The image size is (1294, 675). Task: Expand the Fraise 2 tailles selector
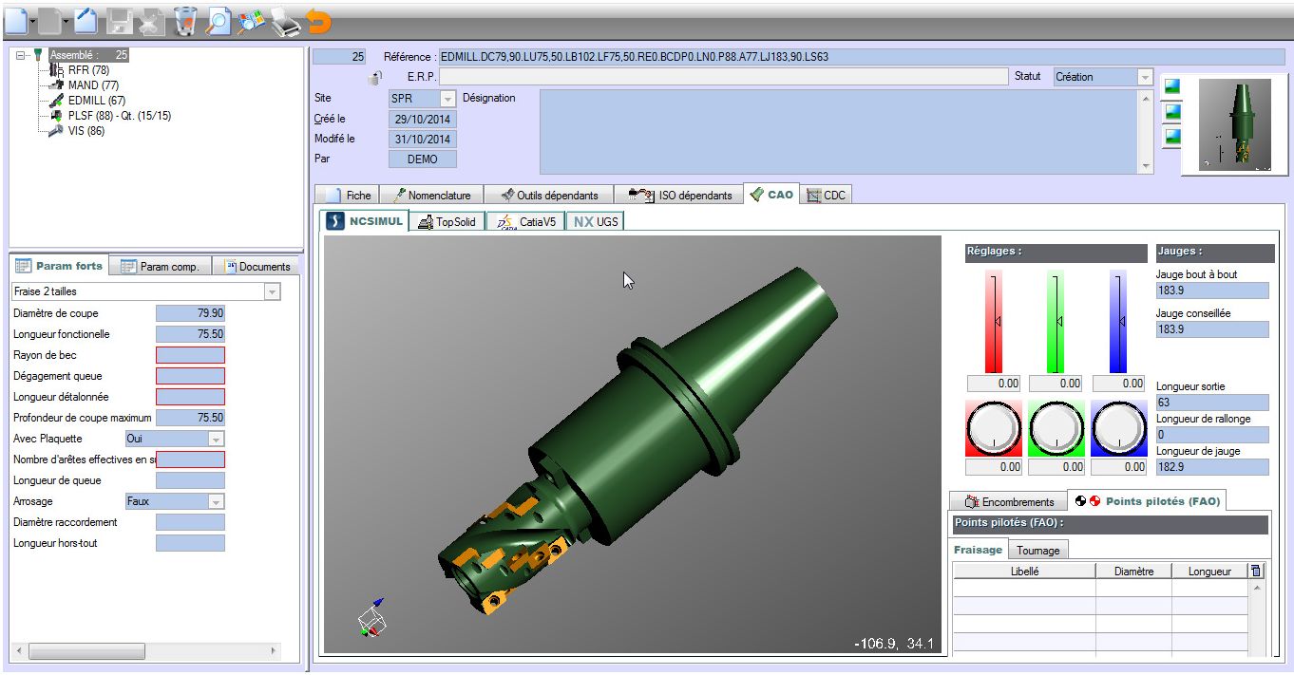click(x=274, y=291)
